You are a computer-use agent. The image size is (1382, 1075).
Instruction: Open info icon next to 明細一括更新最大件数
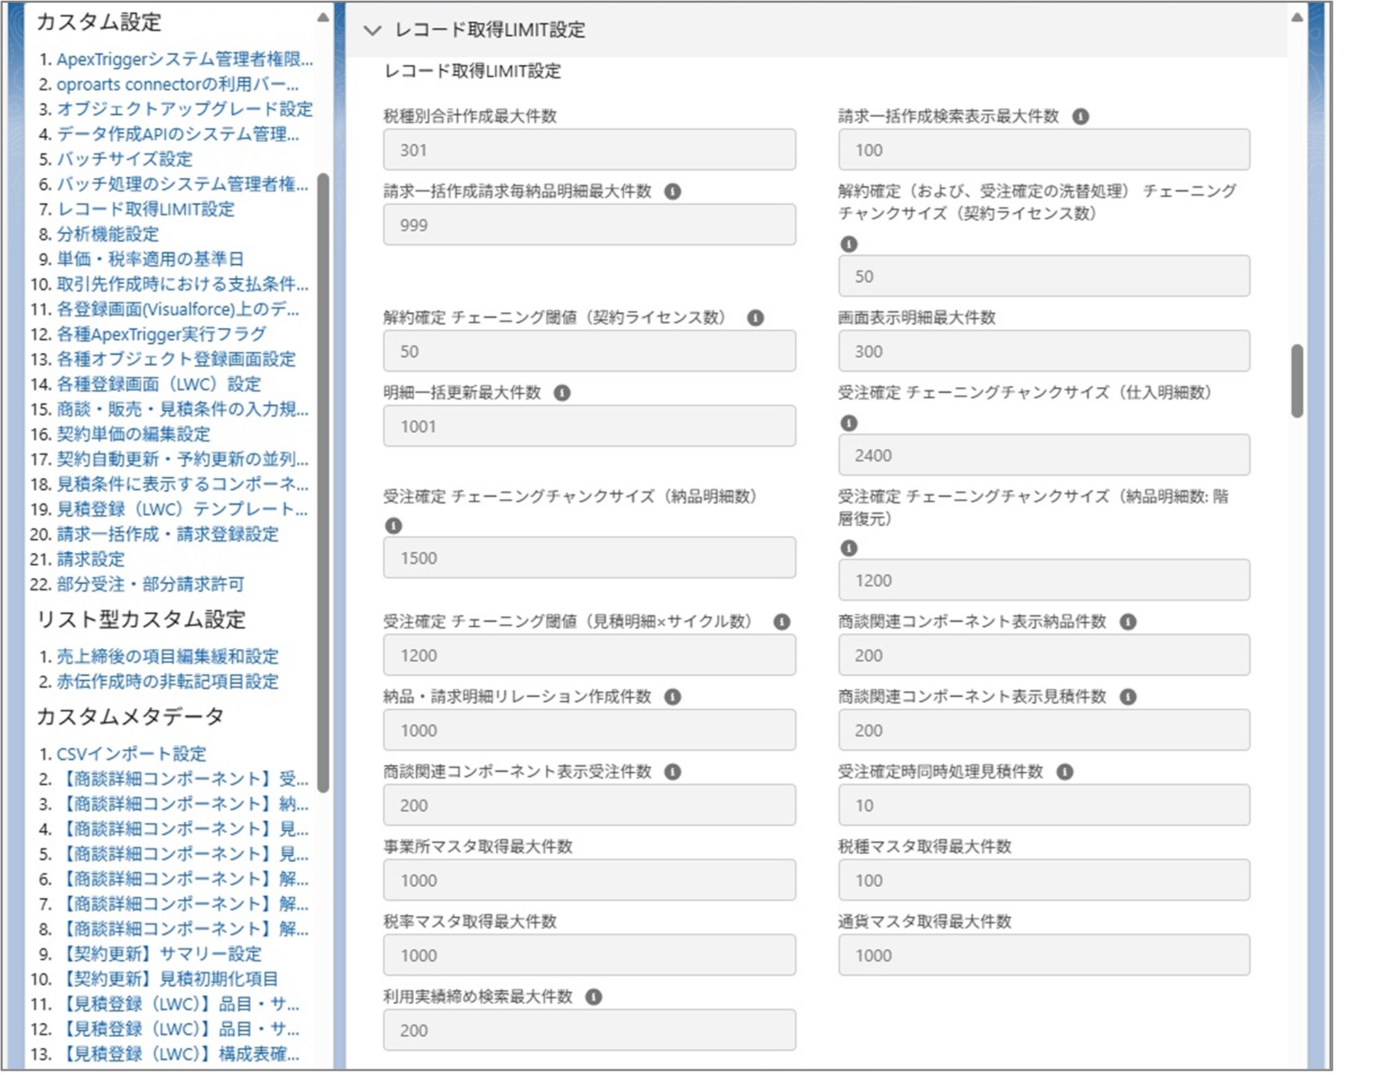[x=562, y=392]
